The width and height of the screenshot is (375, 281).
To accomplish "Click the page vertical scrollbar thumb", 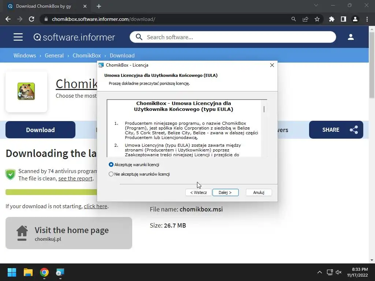I will (372, 65).
